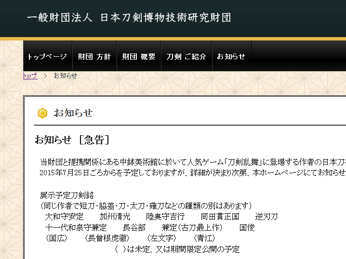Click the line (同じ作者で短刀・脇差・刀・太刀・薙刀...)

[146, 206]
